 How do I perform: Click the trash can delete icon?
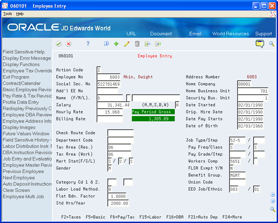tap(137, 44)
